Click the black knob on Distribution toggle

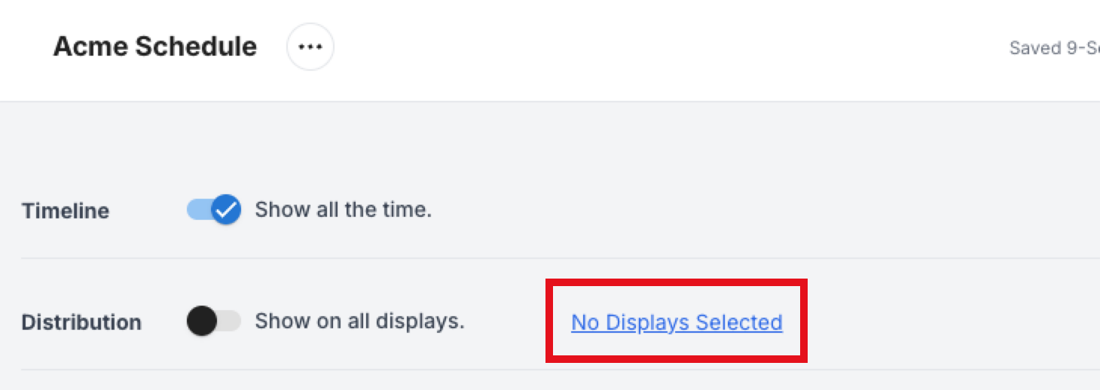click(x=202, y=321)
